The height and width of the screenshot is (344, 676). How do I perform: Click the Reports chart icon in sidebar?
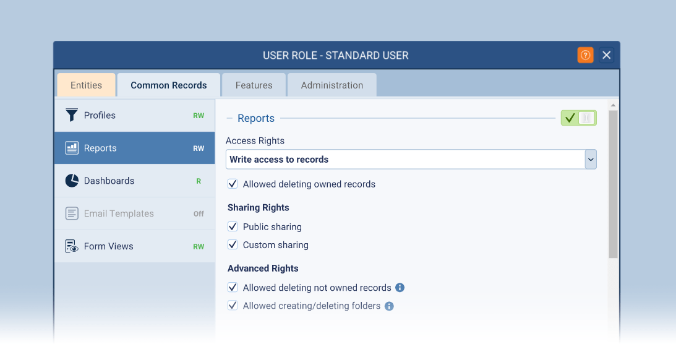click(72, 148)
